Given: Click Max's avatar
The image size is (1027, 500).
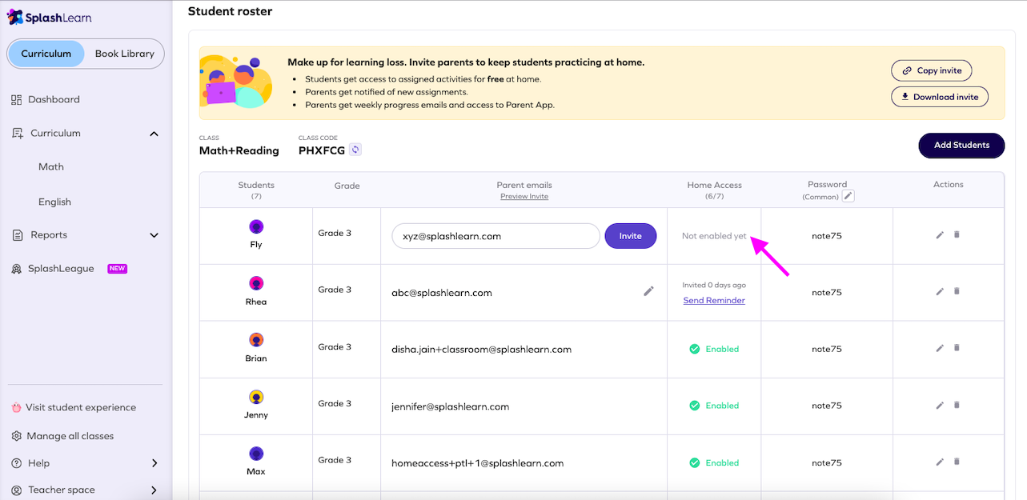Looking at the screenshot, I should click(x=256, y=454).
